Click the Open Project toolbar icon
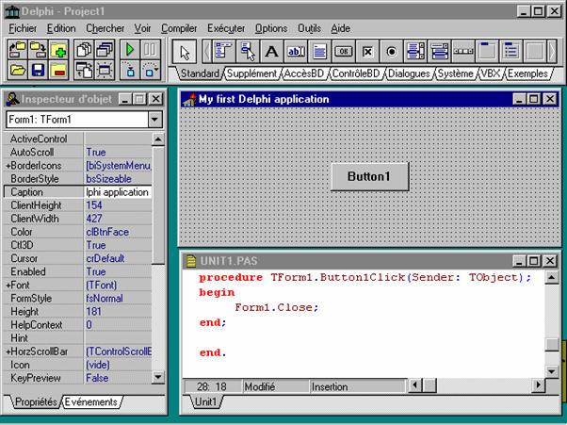Screen dimensions: 567x425 tap(17, 50)
